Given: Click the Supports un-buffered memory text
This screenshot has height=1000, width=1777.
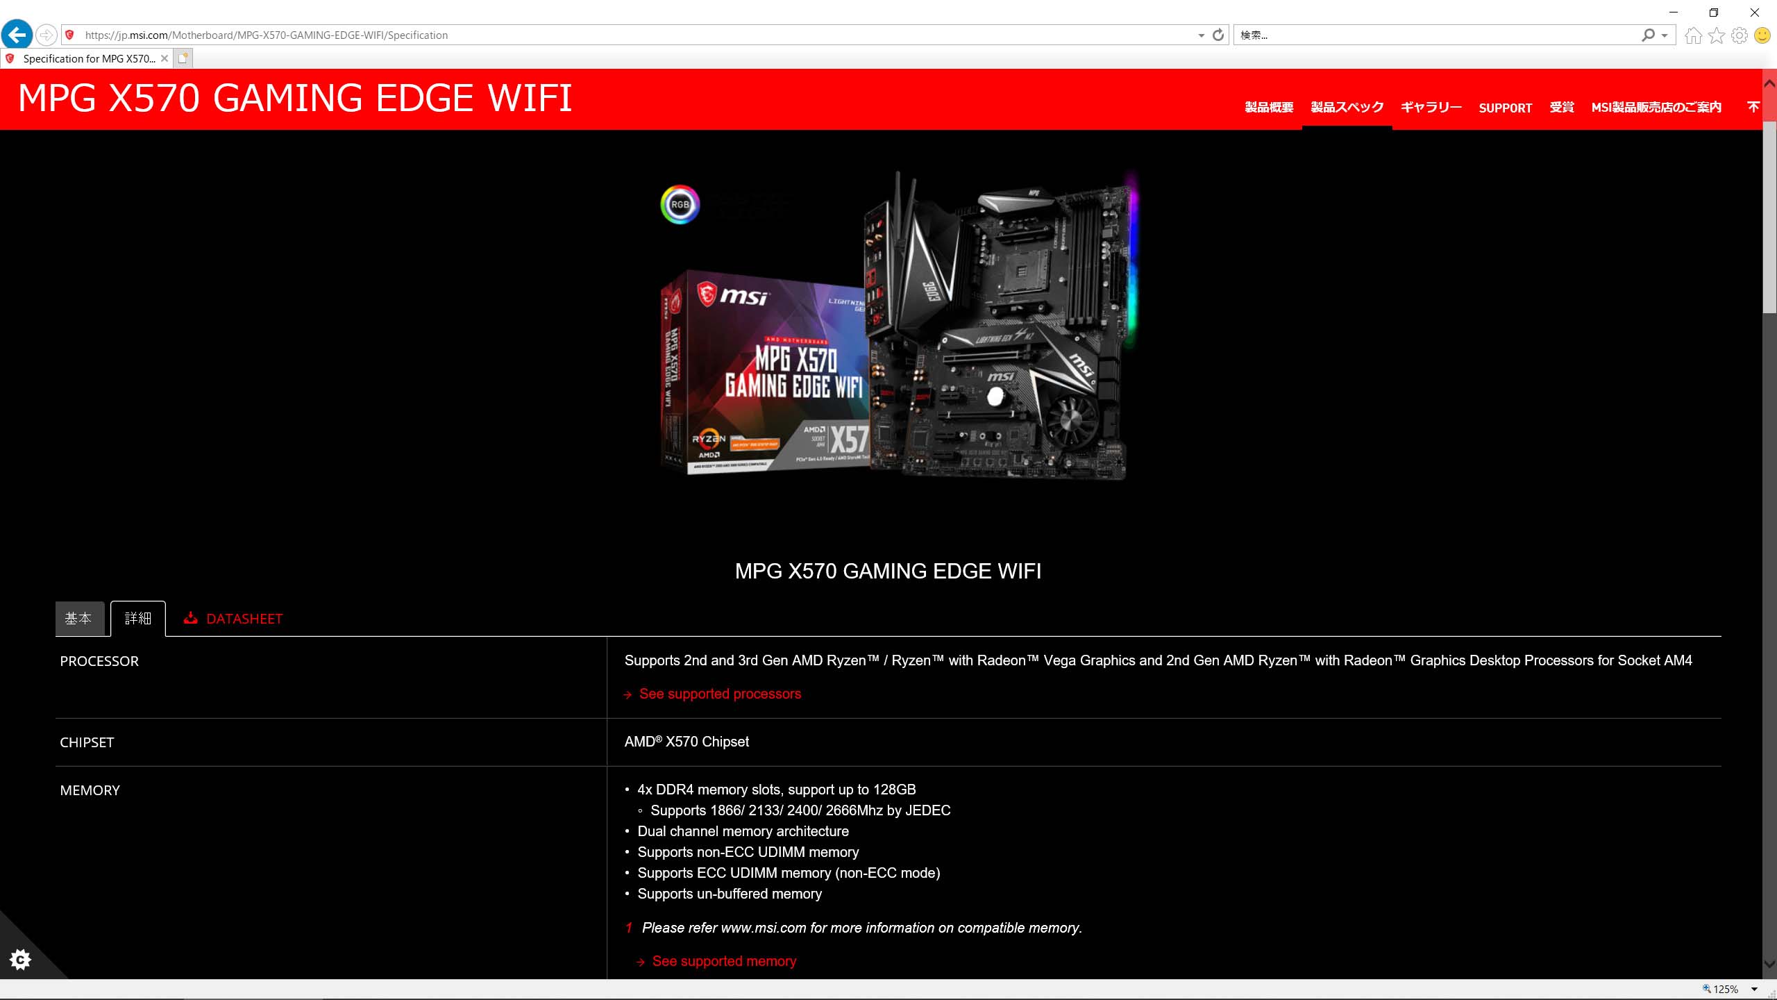Looking at the screenshot, I should click(730, 894).
